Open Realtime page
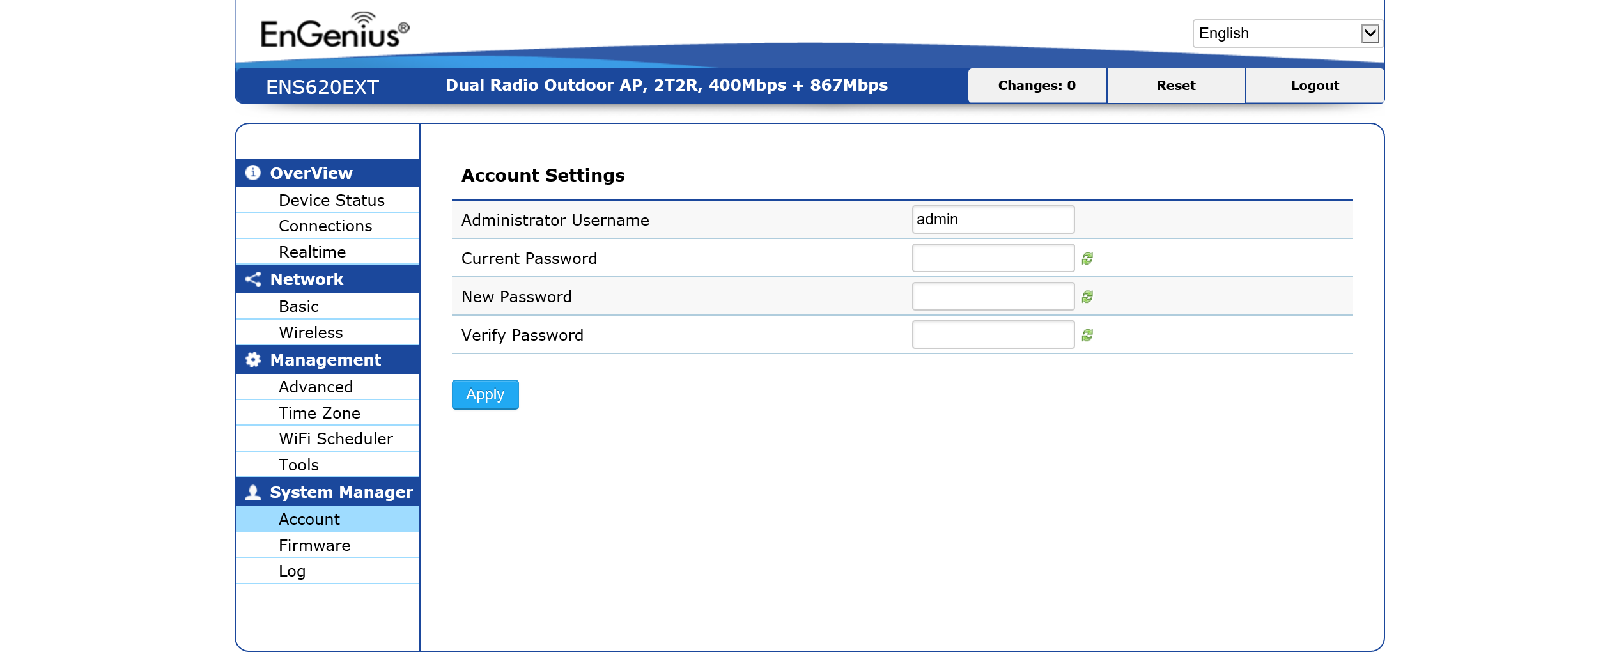The image size is (1619, 666). point(327,252)
